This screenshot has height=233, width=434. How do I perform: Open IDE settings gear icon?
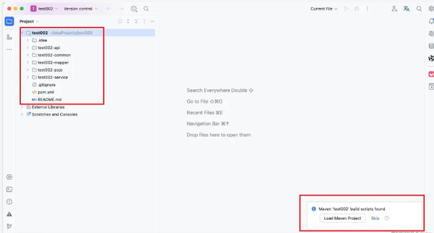(431, 9)
